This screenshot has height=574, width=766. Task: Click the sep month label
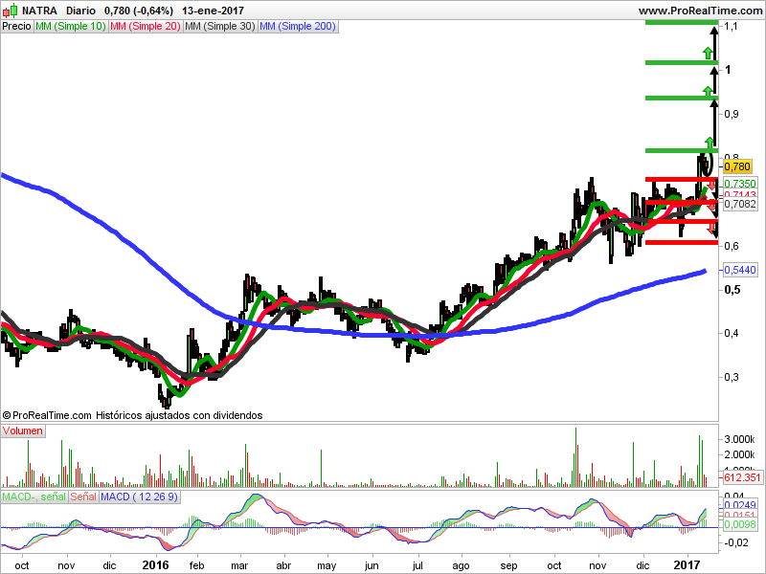tap(508, 566)
